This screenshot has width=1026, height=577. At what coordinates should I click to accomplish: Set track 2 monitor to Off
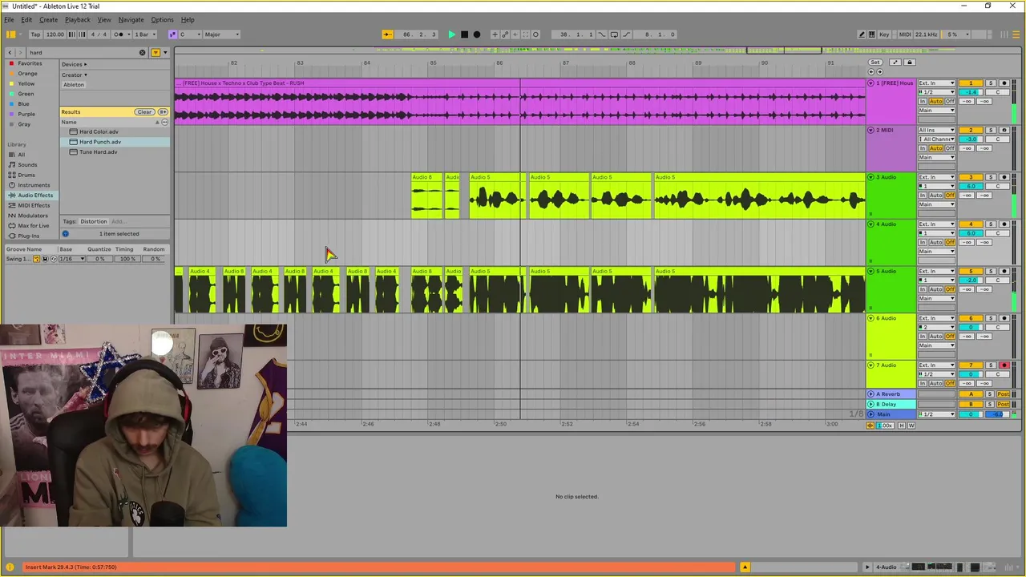tap(950, 148)
